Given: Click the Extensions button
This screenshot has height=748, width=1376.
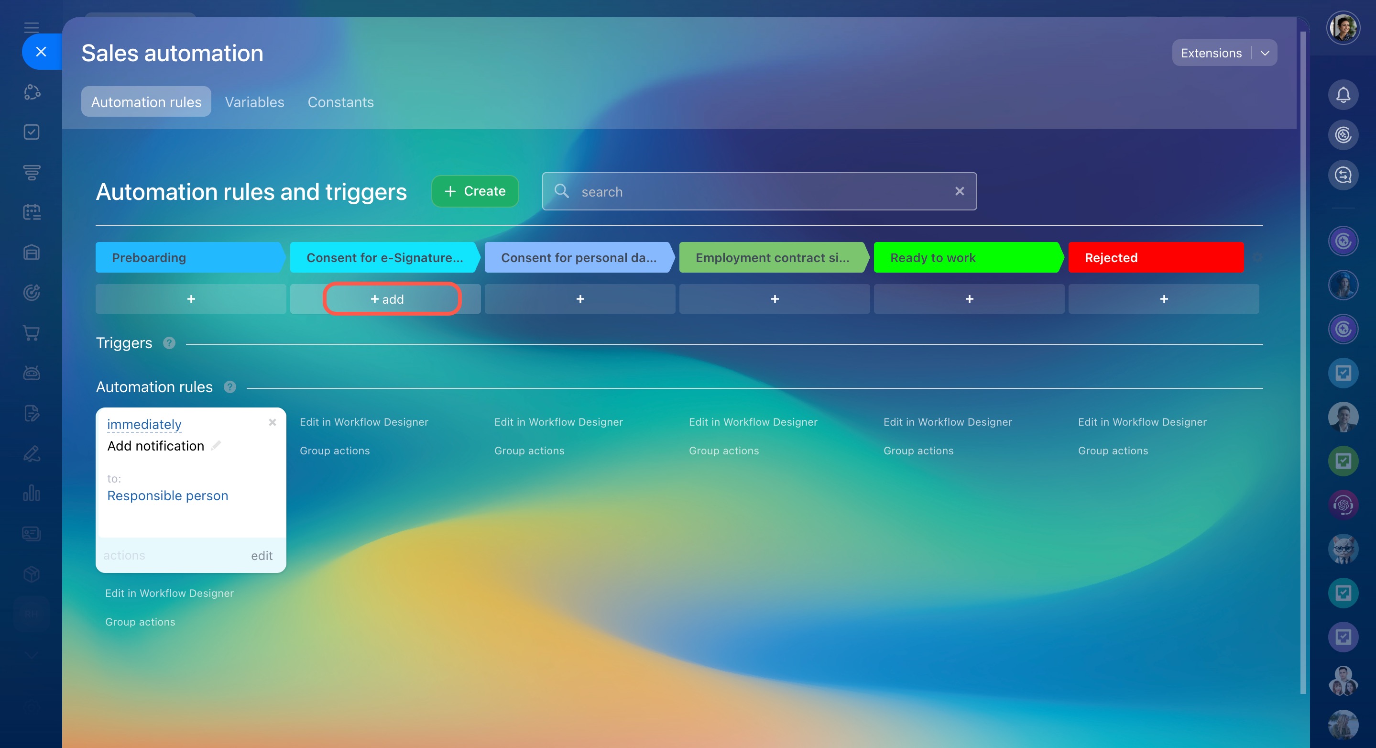Looking at the screenshot, I should [x=1211, y=53].
